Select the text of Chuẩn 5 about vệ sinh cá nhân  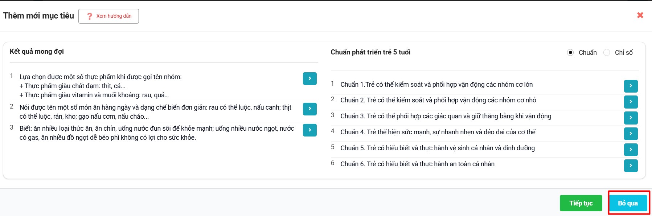click(x=437, y=148)
